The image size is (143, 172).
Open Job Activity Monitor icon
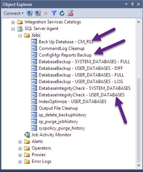[27, 135]
